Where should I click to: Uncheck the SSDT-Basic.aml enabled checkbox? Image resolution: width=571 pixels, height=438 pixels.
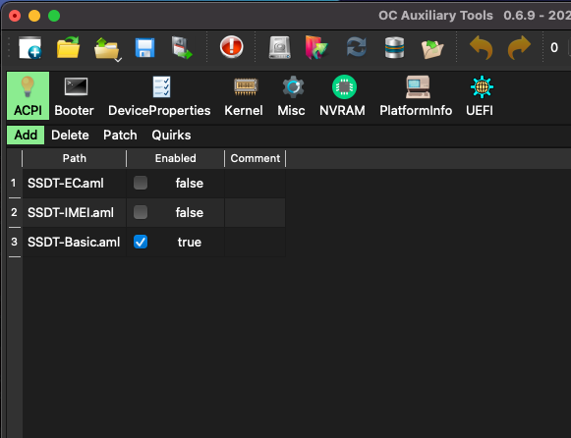click(x=141, y=242)
